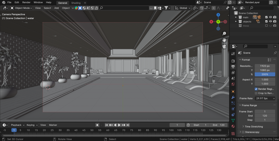Click the Resolution percentage 200% slider
Image resolution: width=279 pixels, height=141 pixels.
pos(265,74)
